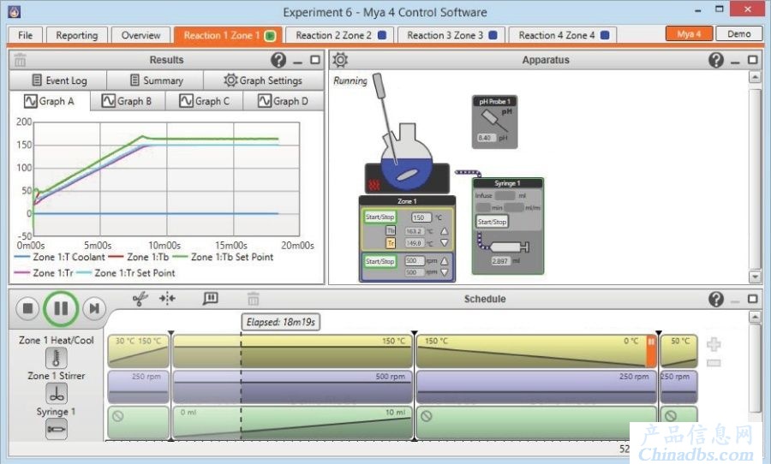Increase Zone 1 temperature with up arrow
Screen dimensions: 771x464
tap(444, 231)
